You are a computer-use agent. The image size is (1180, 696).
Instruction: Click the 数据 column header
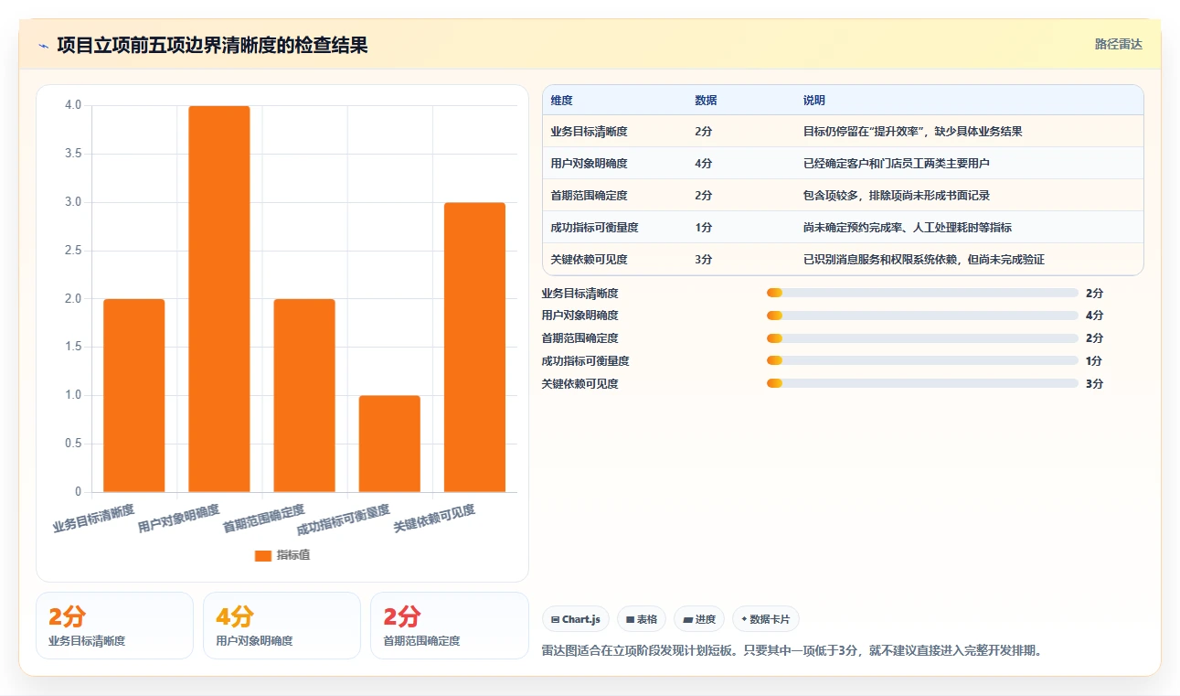[706, 100]
